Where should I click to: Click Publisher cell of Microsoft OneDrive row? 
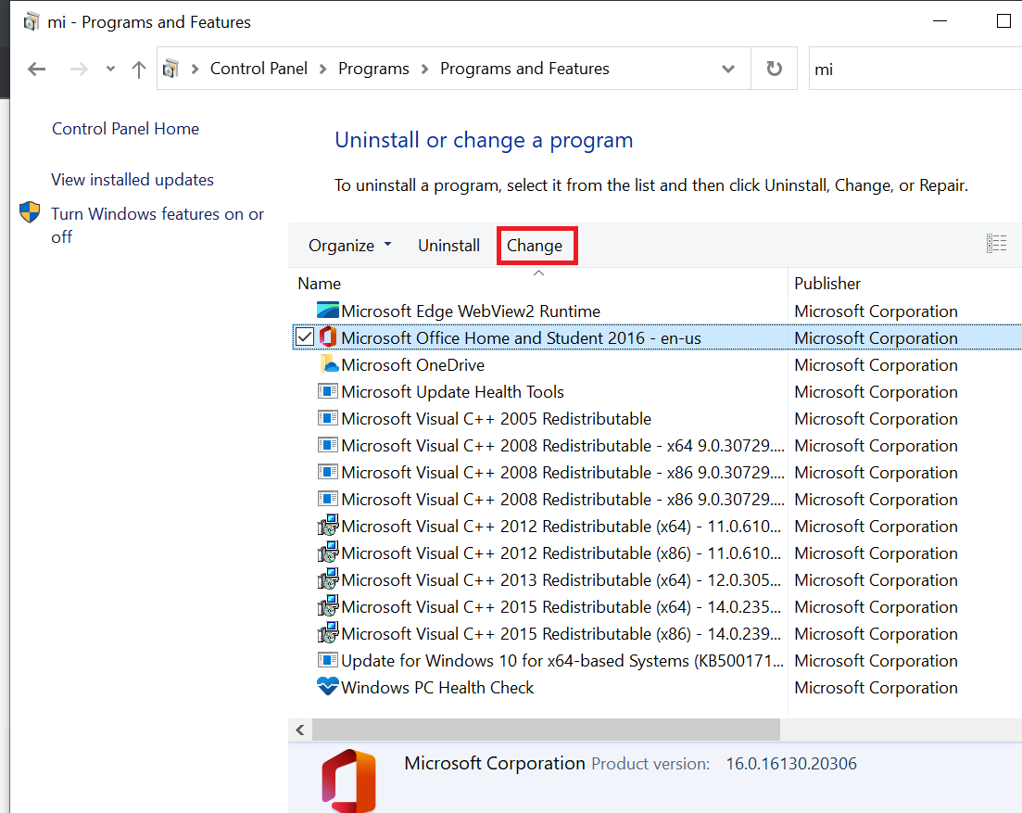(x=876, y=364)
